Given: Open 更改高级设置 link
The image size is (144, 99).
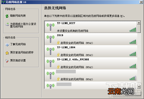Looking at the screenshot, I should (18, 60).
